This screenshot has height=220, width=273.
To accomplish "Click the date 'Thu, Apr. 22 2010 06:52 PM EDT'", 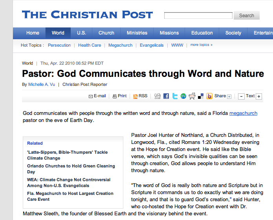I will (x=72, y=63).
